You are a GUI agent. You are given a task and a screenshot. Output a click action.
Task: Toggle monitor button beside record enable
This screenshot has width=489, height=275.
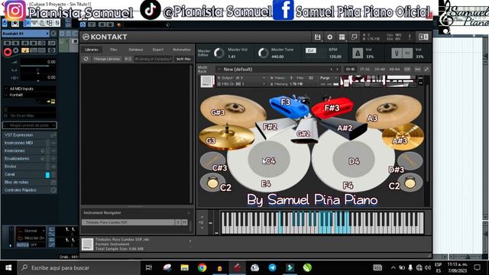(x=15, y=50)
